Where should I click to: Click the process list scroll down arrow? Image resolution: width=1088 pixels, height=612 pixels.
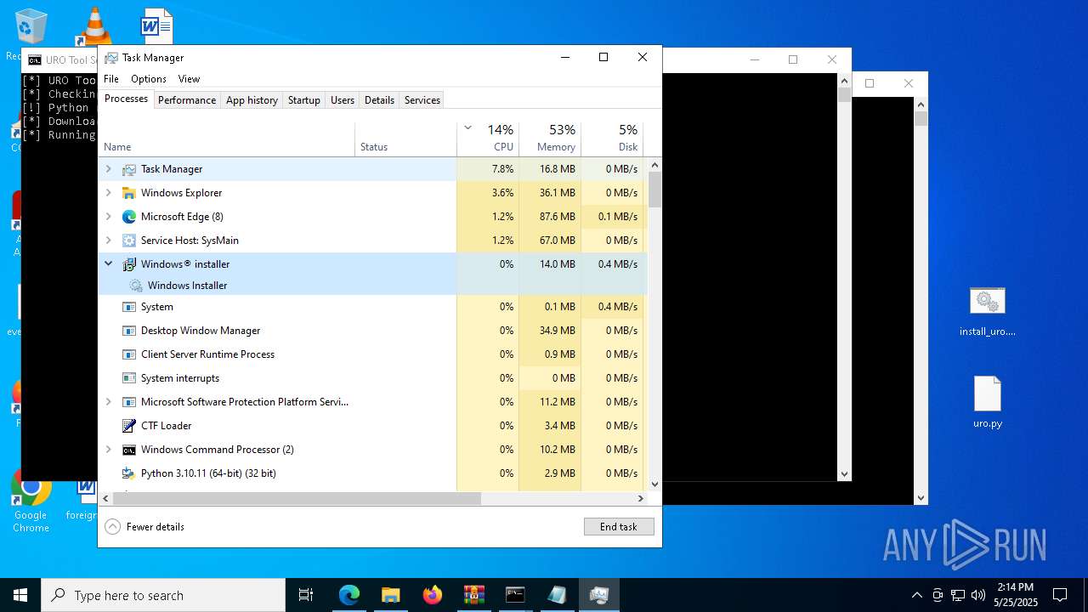pyautogui.click(x=654, y=484)
